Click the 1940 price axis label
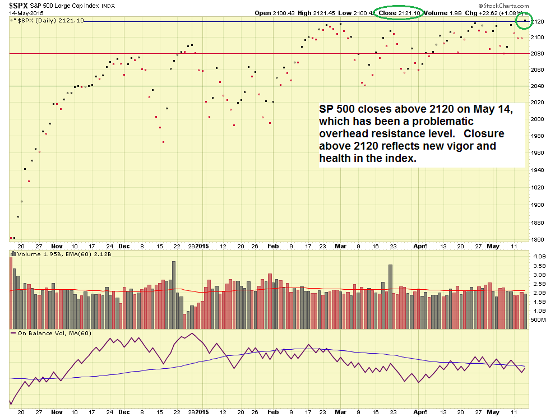Image resolution: width=555 pixels, height=417 pixels. pos(537,170)
